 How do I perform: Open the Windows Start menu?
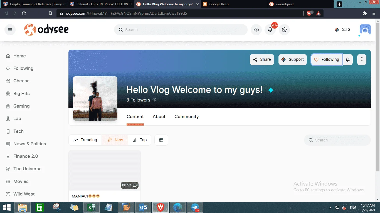pos(7,207)
